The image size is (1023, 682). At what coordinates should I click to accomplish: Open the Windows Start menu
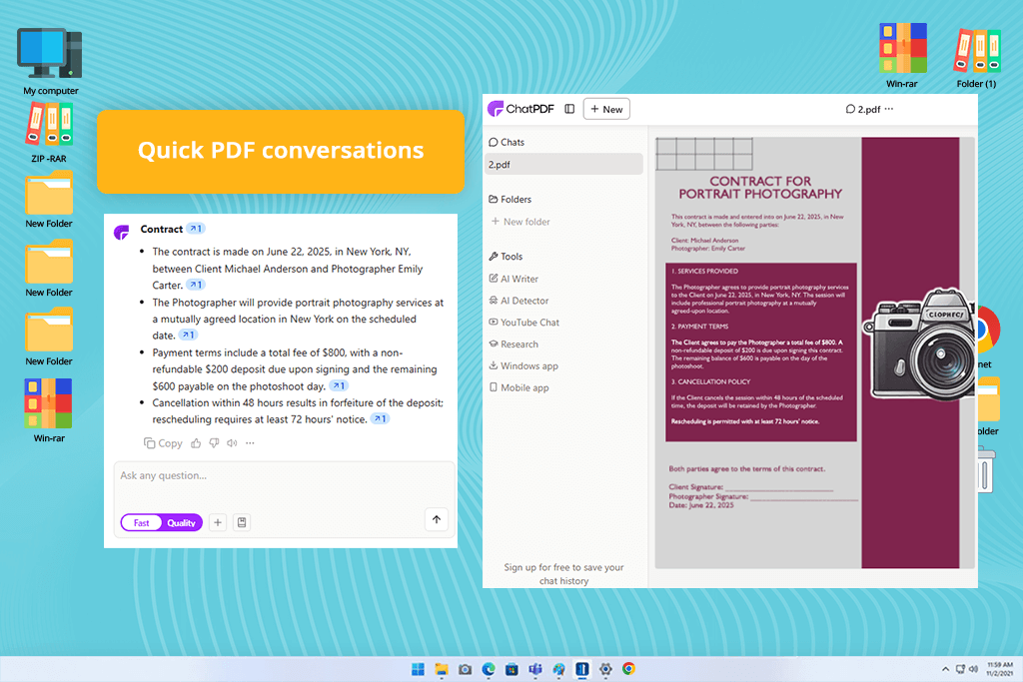tap(419, 669)
